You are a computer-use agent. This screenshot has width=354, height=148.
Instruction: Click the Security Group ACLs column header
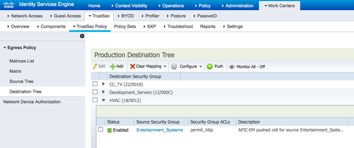[212, 122]
